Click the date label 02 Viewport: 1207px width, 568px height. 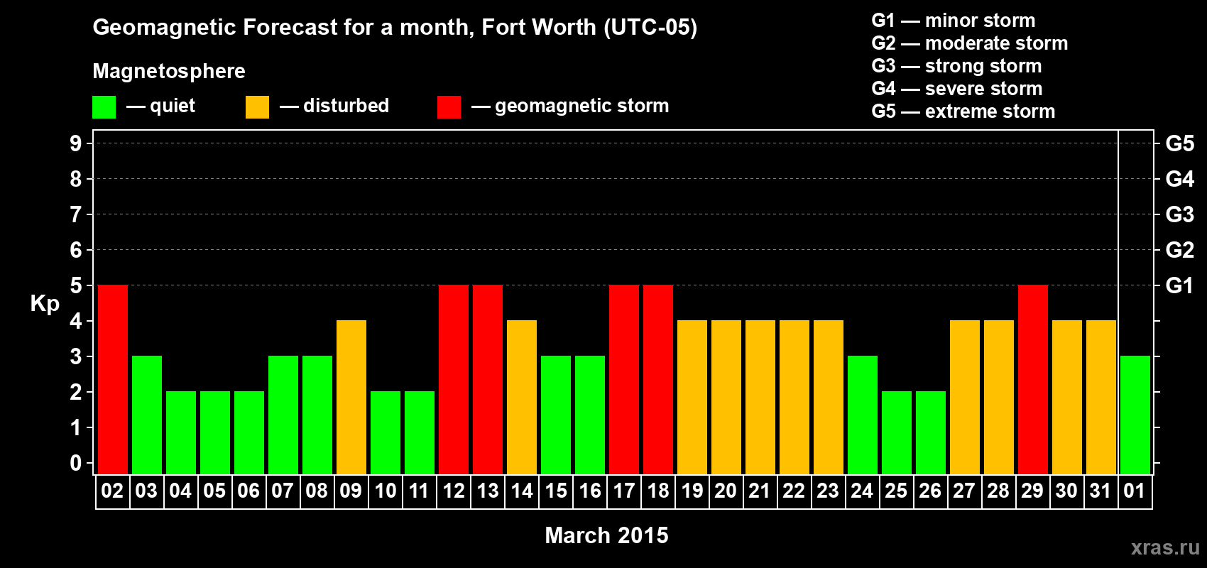pyautogui.click(x=112, y=491)
